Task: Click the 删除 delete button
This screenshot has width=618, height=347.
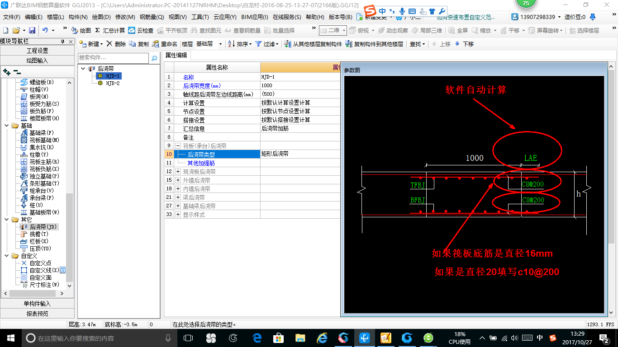Action: click(x=116, y=44)
